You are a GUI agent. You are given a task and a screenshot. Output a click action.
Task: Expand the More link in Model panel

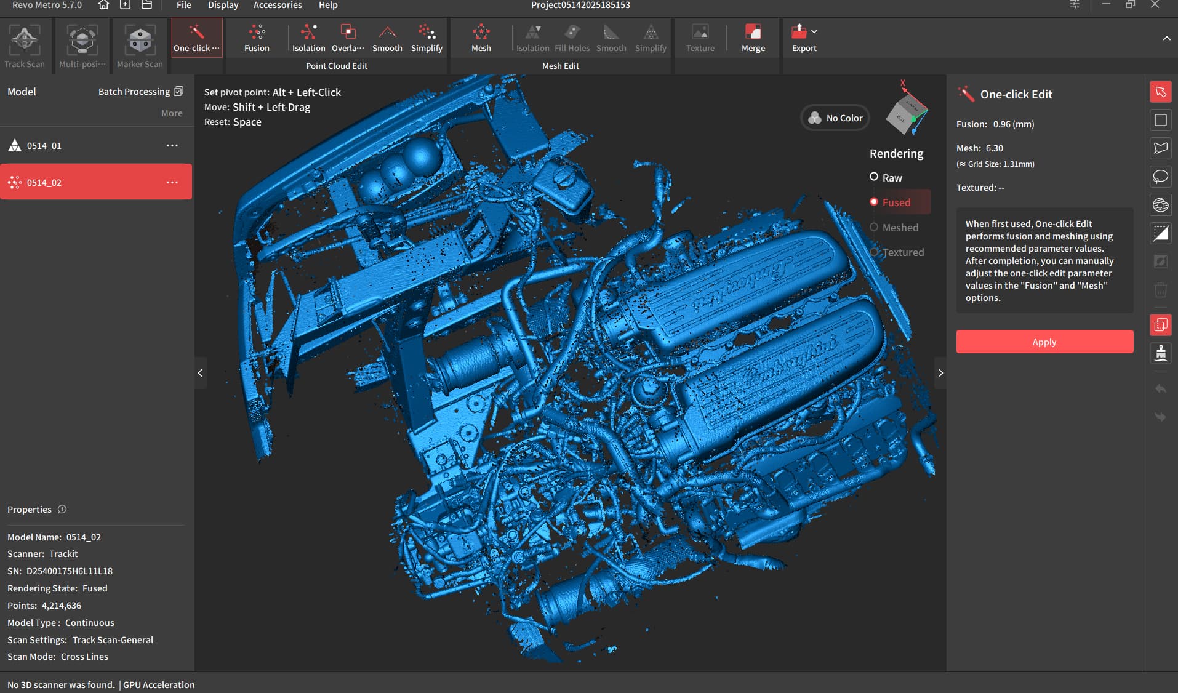172,113
